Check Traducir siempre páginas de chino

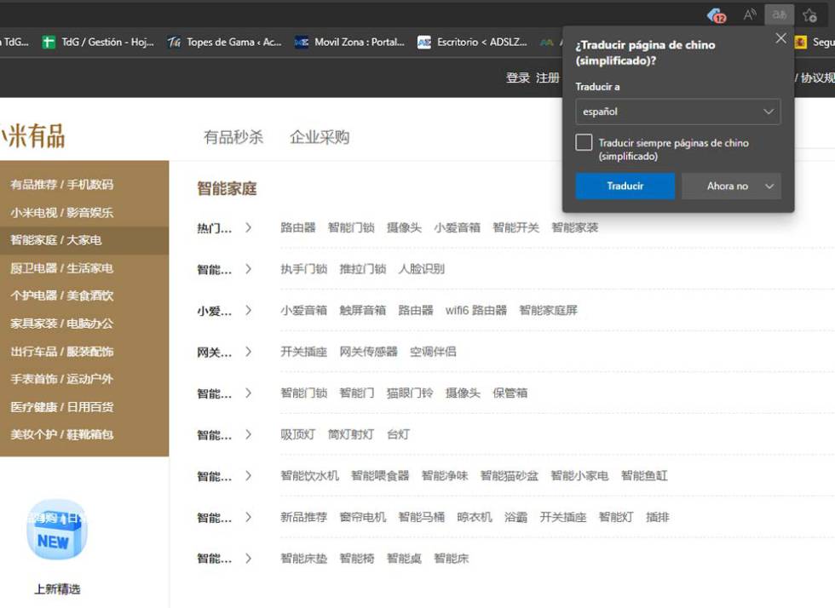584,142
